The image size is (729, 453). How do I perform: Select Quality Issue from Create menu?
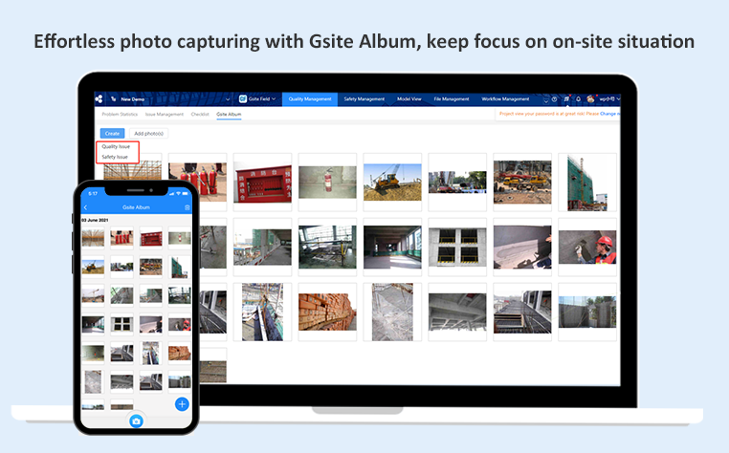click(116, 146)
